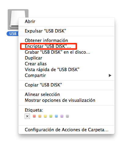Select Duplicar menu entry
Image resolution: width=129 pixels, height=142 pixels.
coord(66,58)
